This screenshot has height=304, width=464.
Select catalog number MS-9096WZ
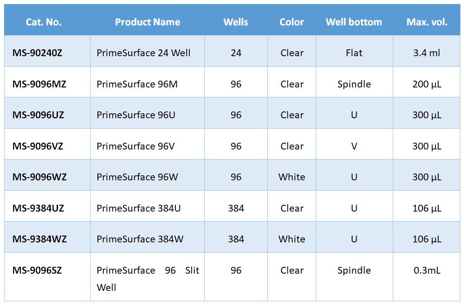(x=39, y=177)
